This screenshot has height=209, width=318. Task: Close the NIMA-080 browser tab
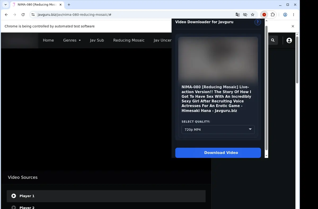coord(60,4)
